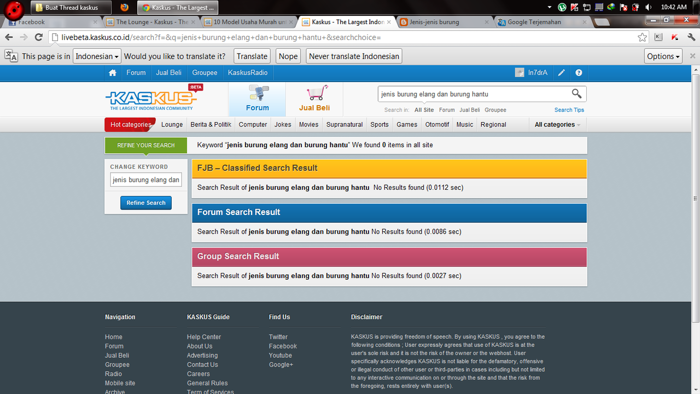The height and width of the screenshot is (394, 700).
Task: Set Search in to All Site
Action: [x=424, y=110]
